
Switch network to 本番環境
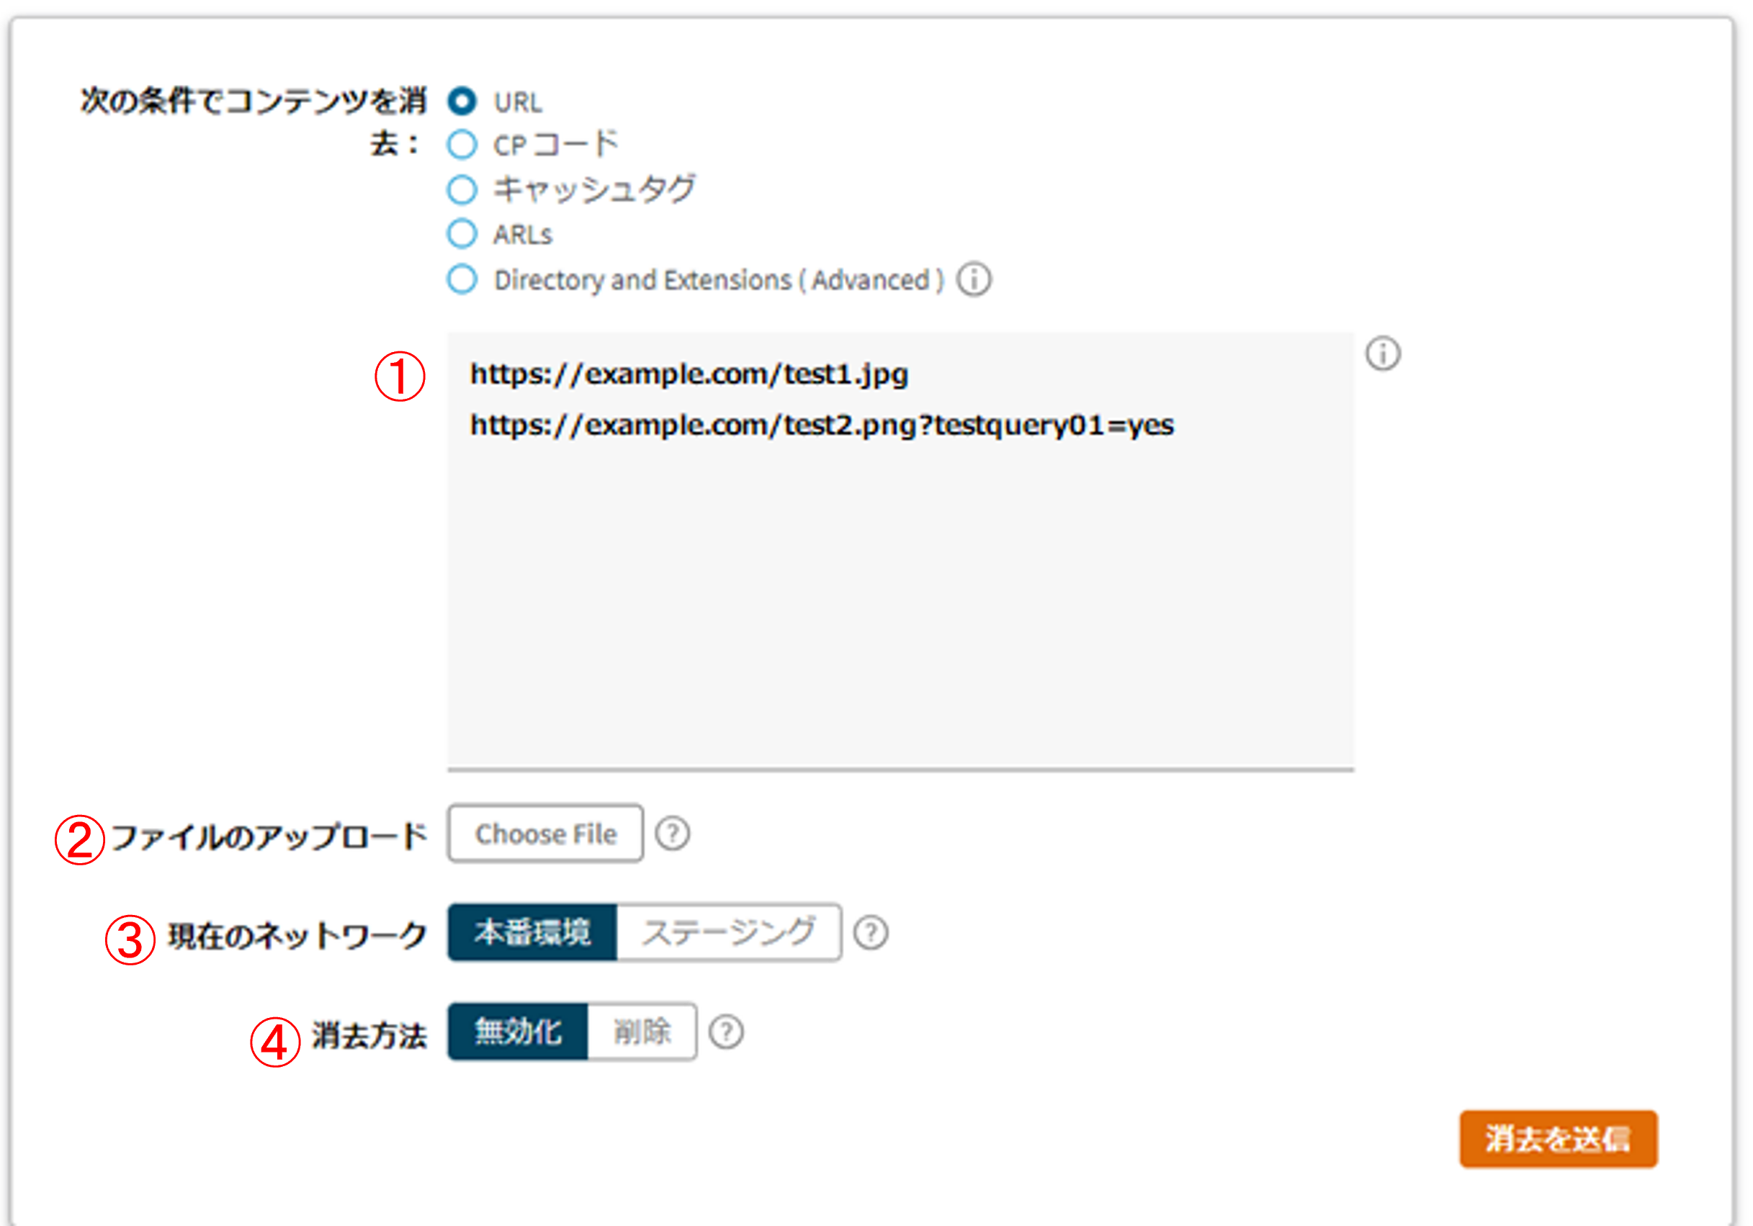pos(532,932)
